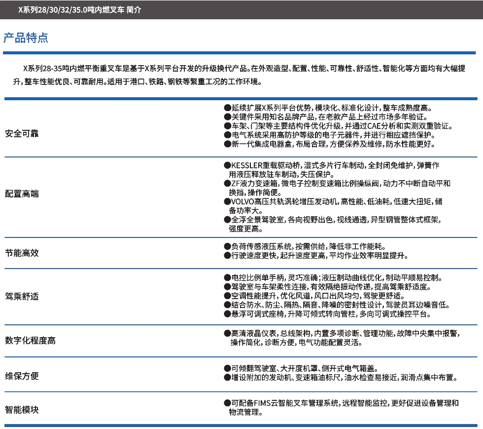
Task: Click the bullet dot before VOLVO高压共轨
Action: pos(227,202)
